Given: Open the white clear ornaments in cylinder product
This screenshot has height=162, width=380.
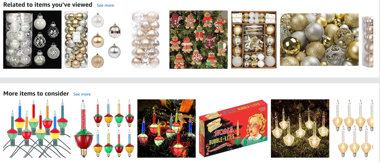Looking at the screenshot, I should (x=32, y=39).
